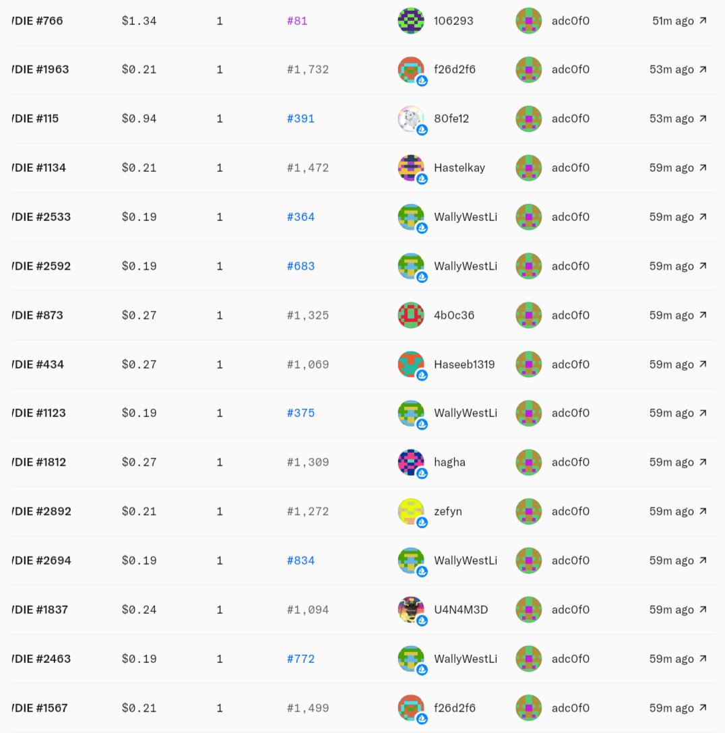Open external arrow in #1567 row

tap(703, 708)
